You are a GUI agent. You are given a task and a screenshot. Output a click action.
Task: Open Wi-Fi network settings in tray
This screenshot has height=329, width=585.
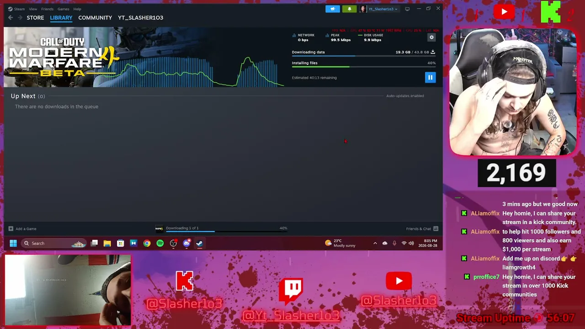[x=404, y=243]
